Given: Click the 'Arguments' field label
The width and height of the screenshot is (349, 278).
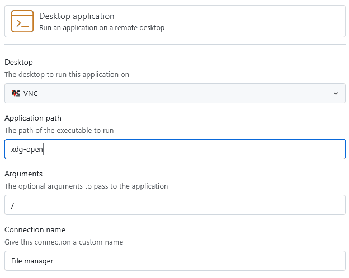Looking at the screenshot, I should point(23,174).
